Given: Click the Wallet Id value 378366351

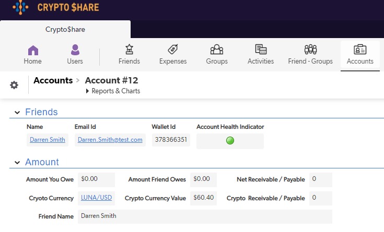Looking at the screenshot, I should [x=171, y=140].
